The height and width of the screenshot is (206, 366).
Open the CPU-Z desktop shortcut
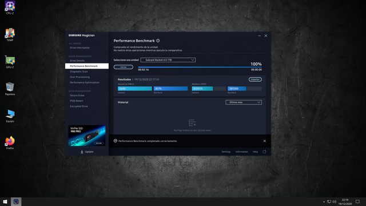click(x=10, y=7)
